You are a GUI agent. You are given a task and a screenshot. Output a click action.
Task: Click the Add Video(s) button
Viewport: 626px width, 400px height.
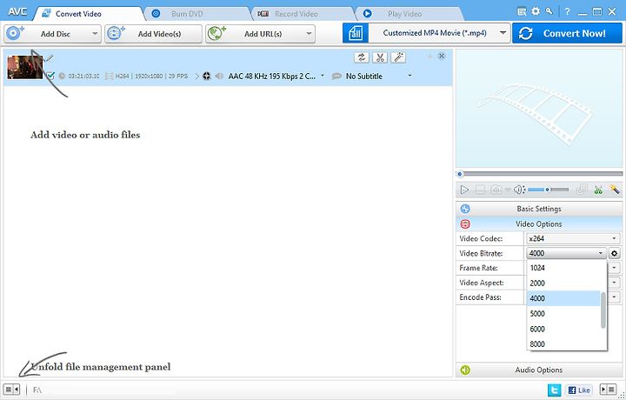pyautogui.click(x=153, y=34)
